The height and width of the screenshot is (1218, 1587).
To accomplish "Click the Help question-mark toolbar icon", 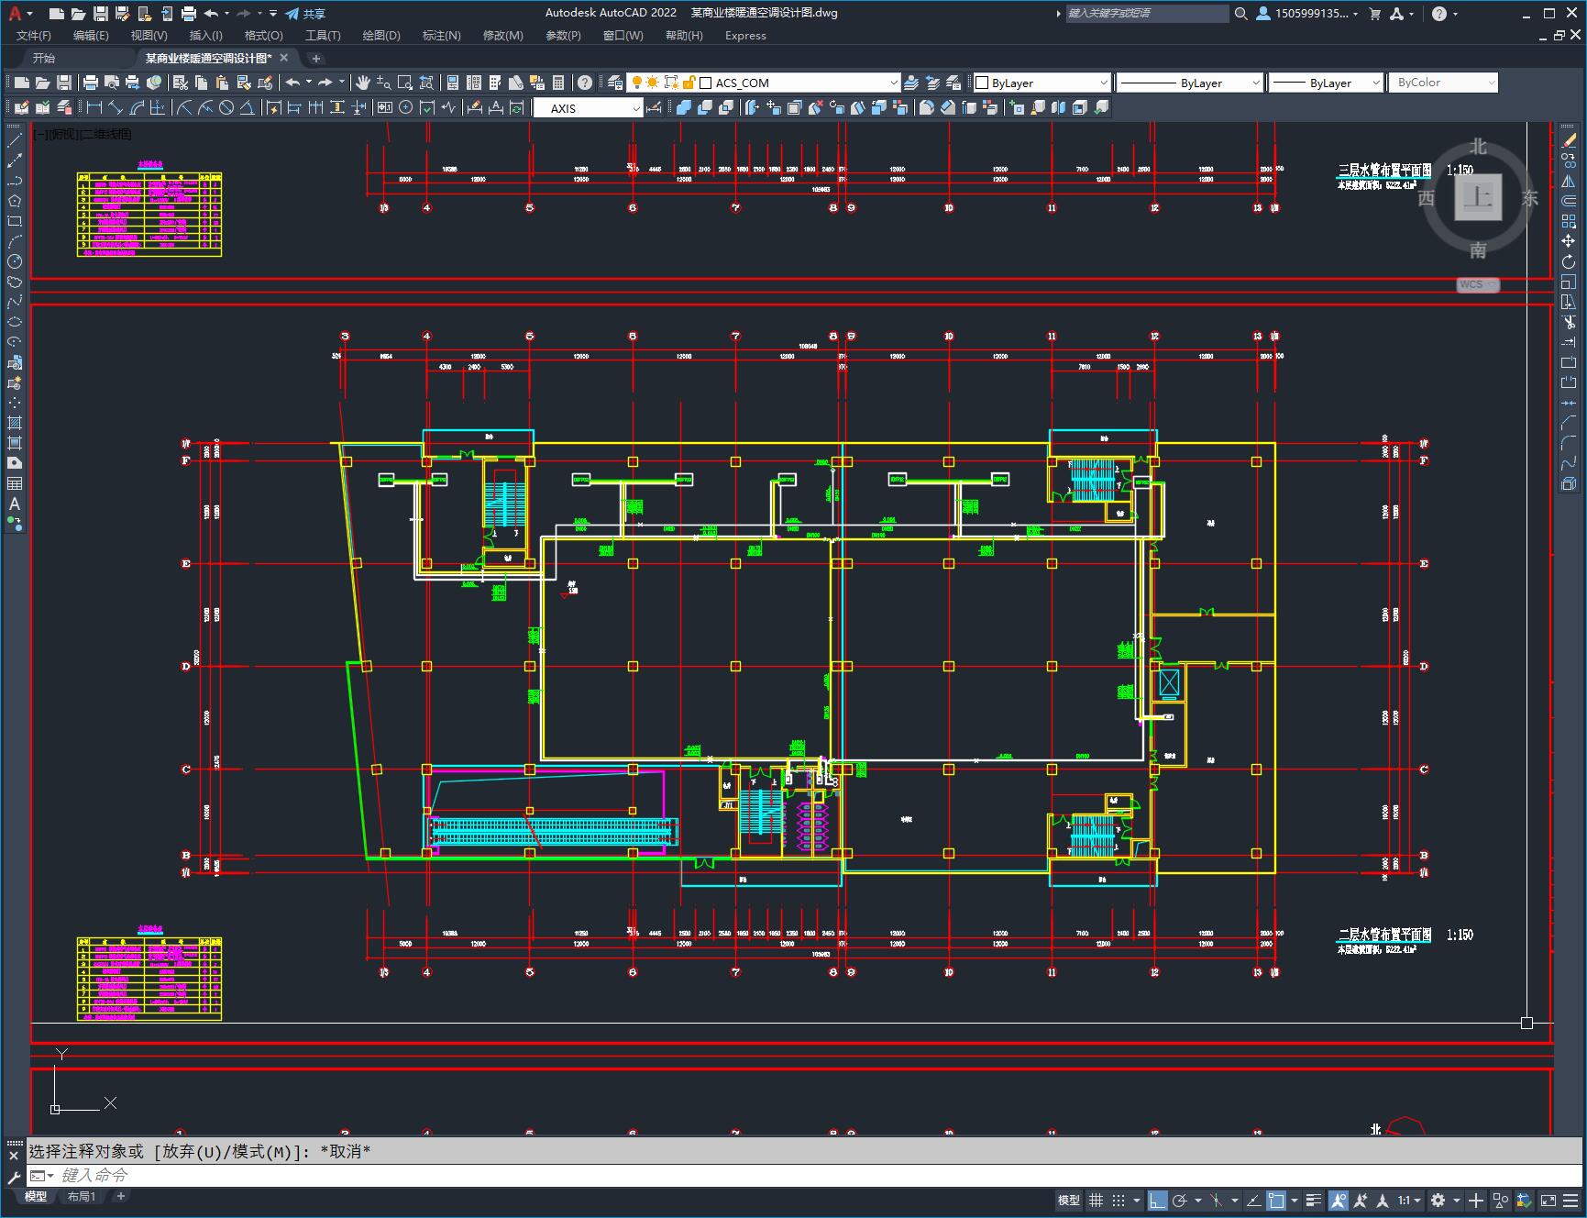I will pyautogui.click(x=585, y=83).
